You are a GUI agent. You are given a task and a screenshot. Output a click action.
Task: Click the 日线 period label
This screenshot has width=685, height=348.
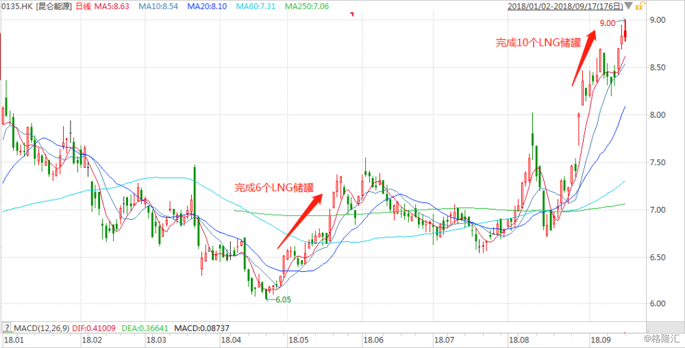[83, 6]
